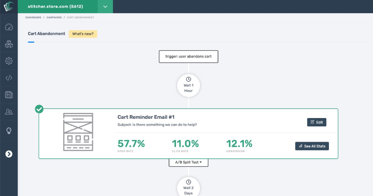Click the app logo in top-left corner

(x=9, y=7)
